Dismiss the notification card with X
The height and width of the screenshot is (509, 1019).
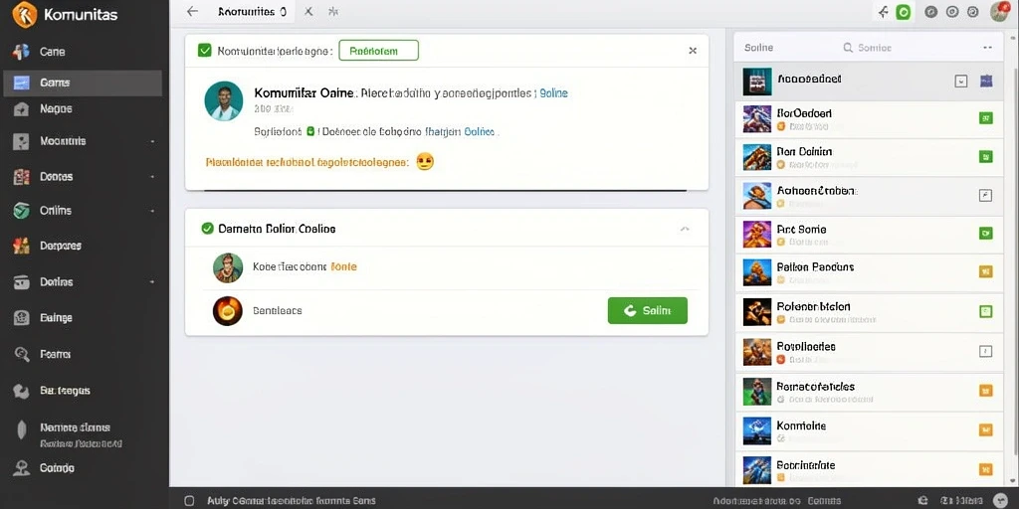coord(693,51)
